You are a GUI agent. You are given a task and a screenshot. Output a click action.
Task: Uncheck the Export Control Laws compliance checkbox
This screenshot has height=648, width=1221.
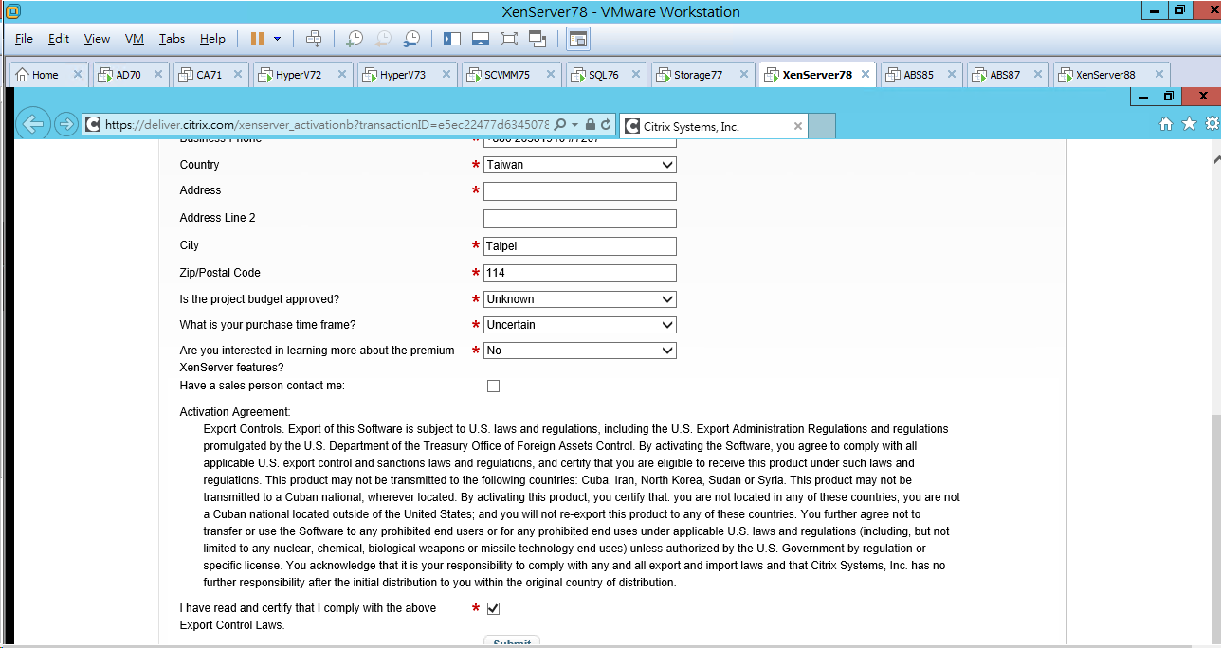[493, 608]
